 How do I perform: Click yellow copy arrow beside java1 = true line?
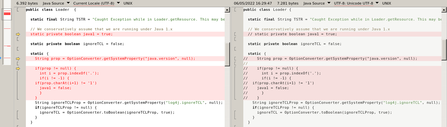(x=18, y=34)
